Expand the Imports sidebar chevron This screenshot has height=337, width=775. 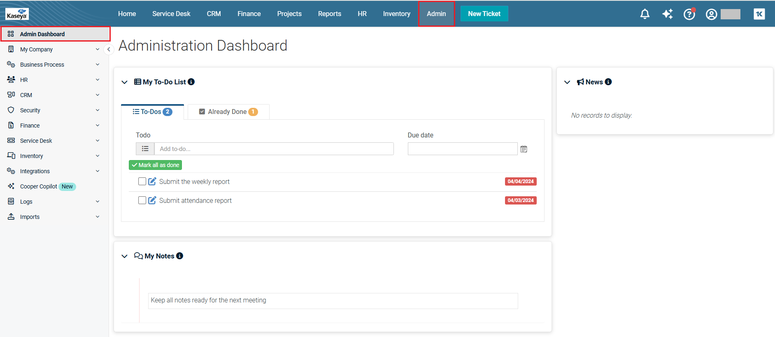point(98,217)
